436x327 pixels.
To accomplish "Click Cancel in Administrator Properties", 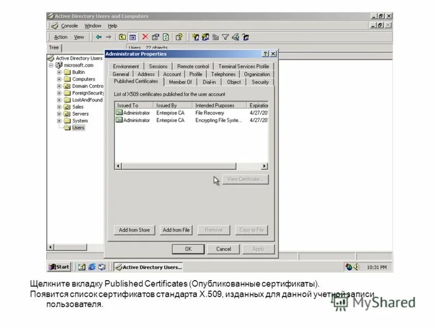I will pyautogui.click(x=223, y=249).
